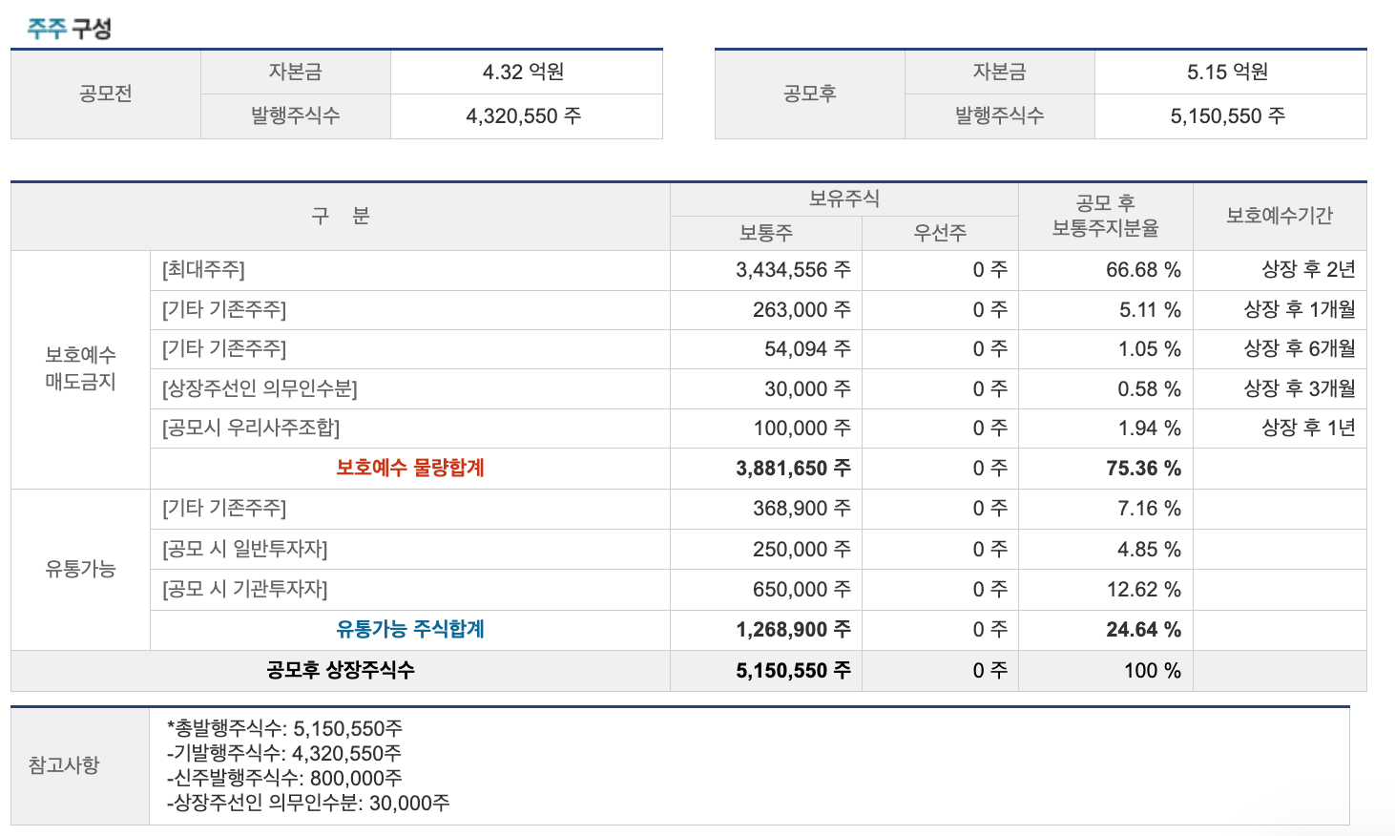The height and width of the screenshot is (836, 1395).
Task: Select the 공모전 label cell
Action: click(106, 94)
